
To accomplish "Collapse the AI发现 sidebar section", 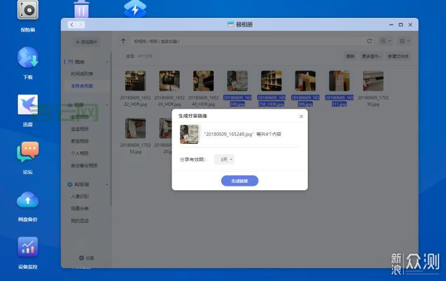I will [x=107, y=185].
